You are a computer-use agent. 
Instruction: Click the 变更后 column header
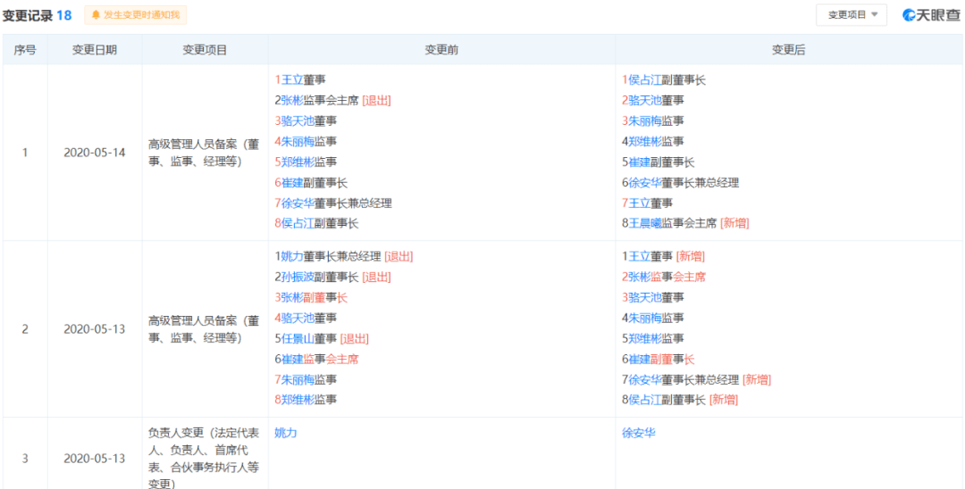point(789,50)
